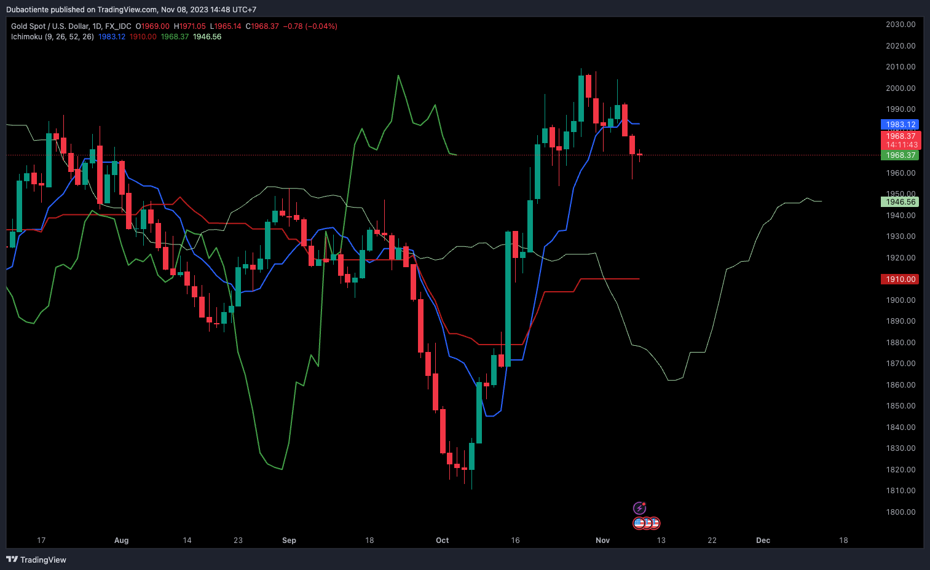Click the Dec label on the time axis

tap(763, 541)
